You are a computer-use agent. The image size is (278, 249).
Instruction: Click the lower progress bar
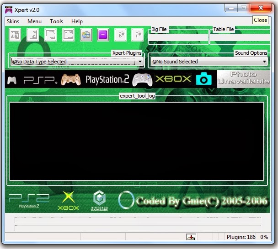(138, 228)
